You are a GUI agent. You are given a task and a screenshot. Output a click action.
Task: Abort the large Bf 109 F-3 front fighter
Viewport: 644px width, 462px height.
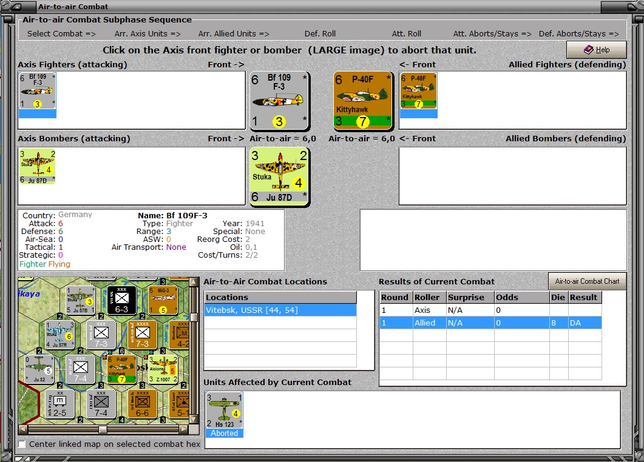tap(279, 101)
